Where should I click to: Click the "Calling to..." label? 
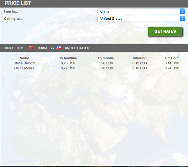click(x=13, y=19)
